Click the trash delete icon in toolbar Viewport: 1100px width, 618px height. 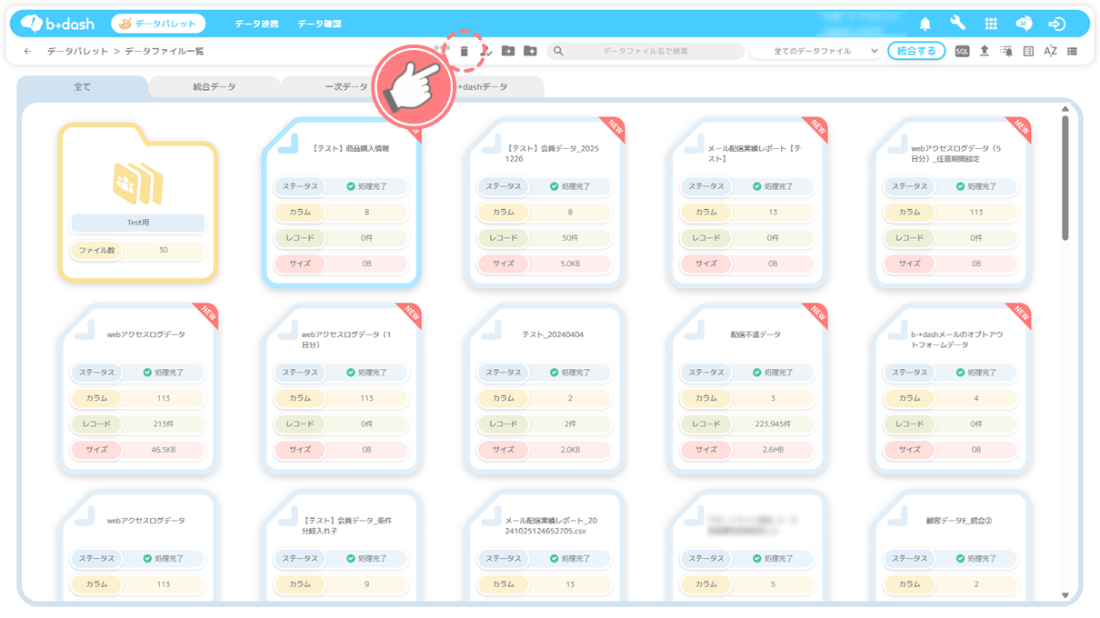(464, 52)
